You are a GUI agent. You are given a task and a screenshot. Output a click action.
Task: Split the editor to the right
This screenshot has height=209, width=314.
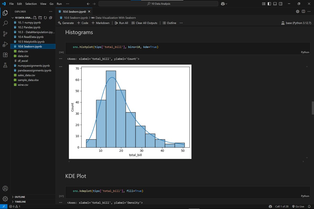click(x=303, y=11)
